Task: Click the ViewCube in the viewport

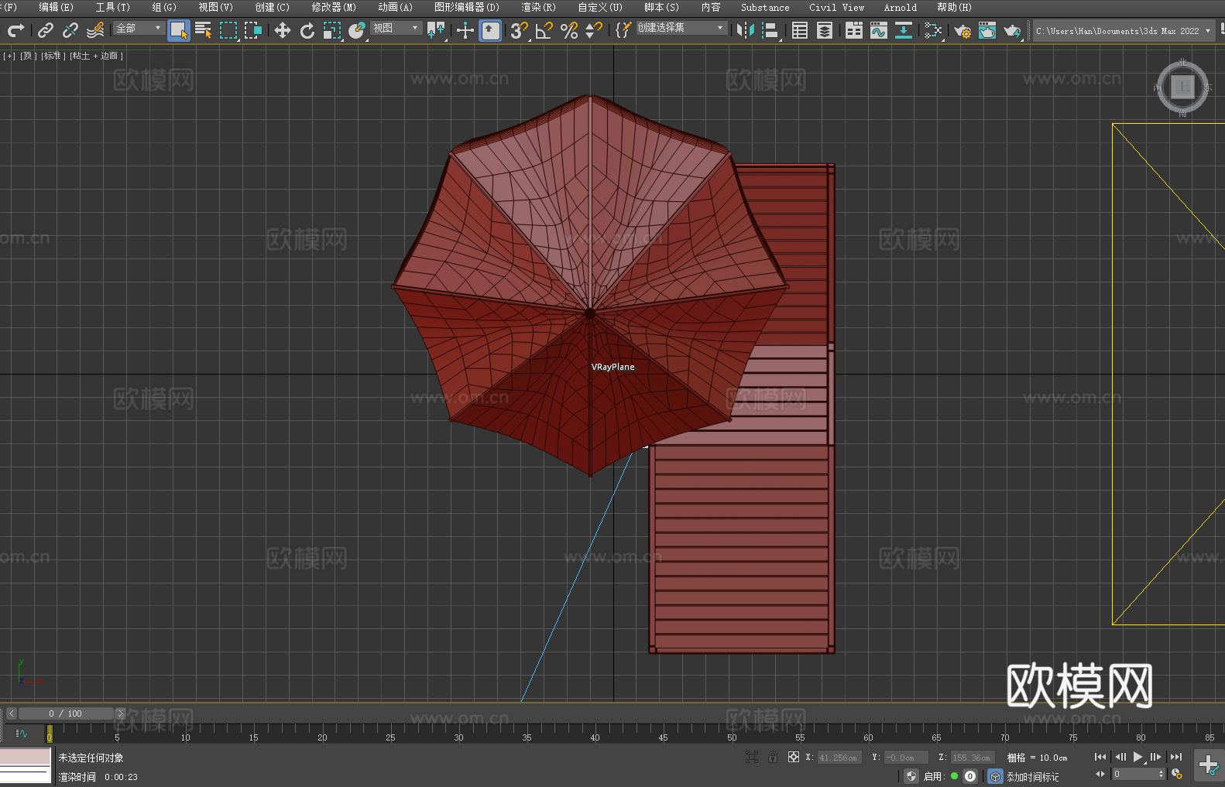Action: click(x=1182, y=87)
